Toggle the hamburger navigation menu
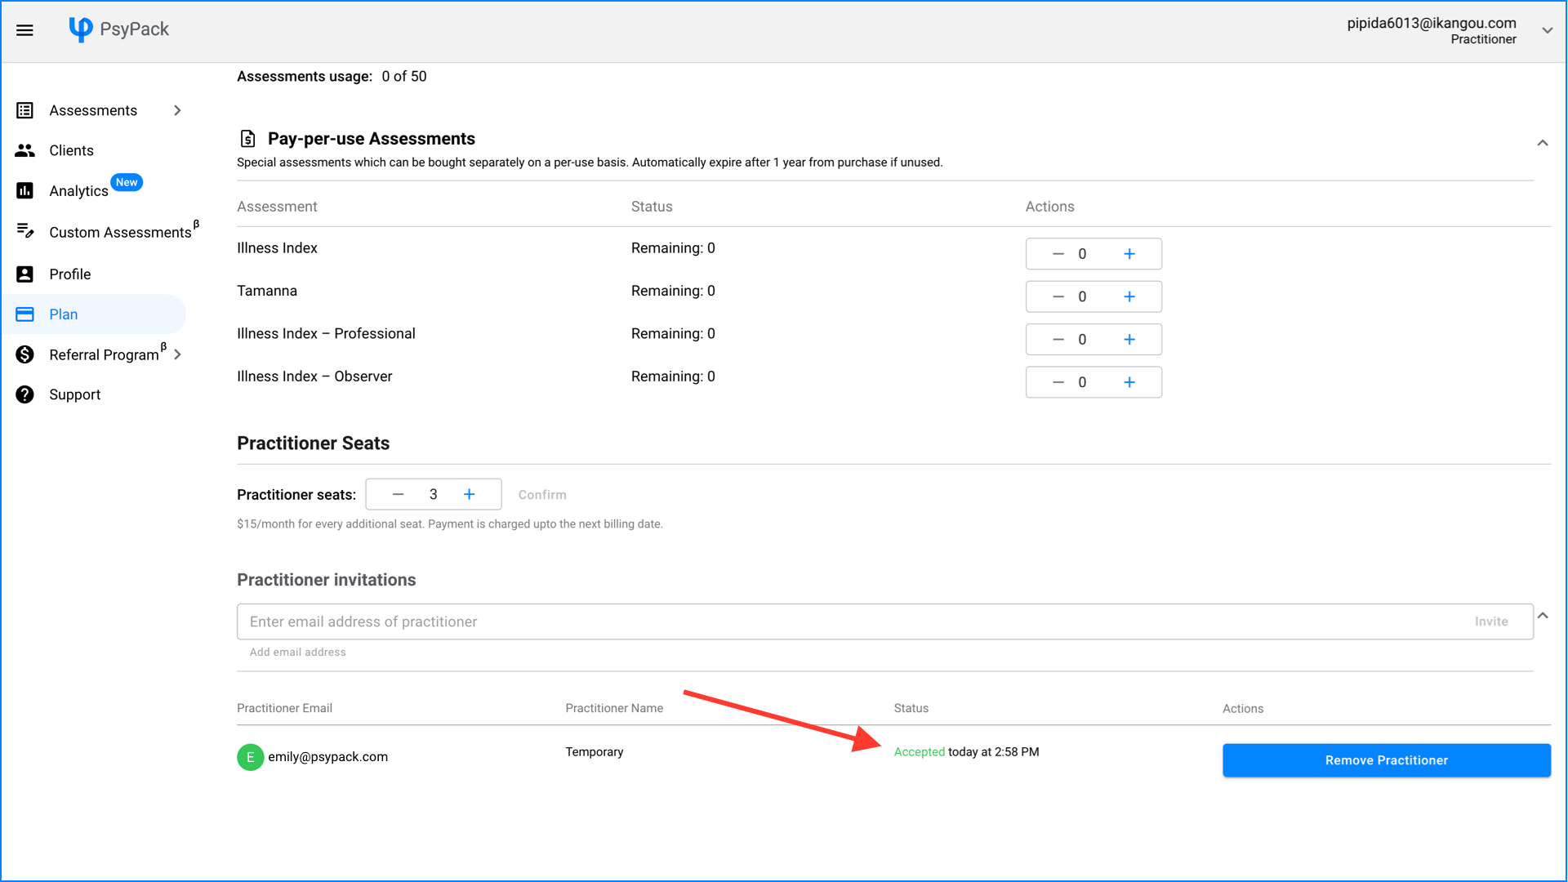This screenshot has width=1568, height=882. [25, 30]
